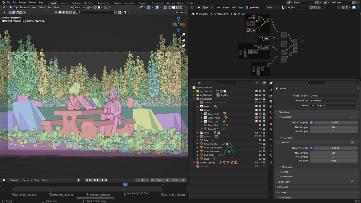The height and width of the screenshot is (203, 361).
Task: Open the Marker menu in the timeline
Action: point(45,180)
